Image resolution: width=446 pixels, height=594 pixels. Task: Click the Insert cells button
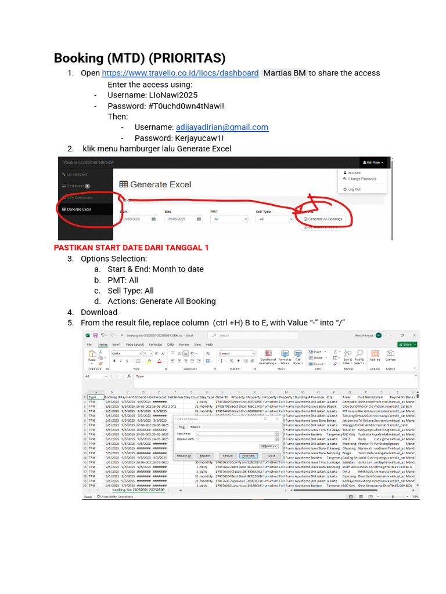point(317,352)
